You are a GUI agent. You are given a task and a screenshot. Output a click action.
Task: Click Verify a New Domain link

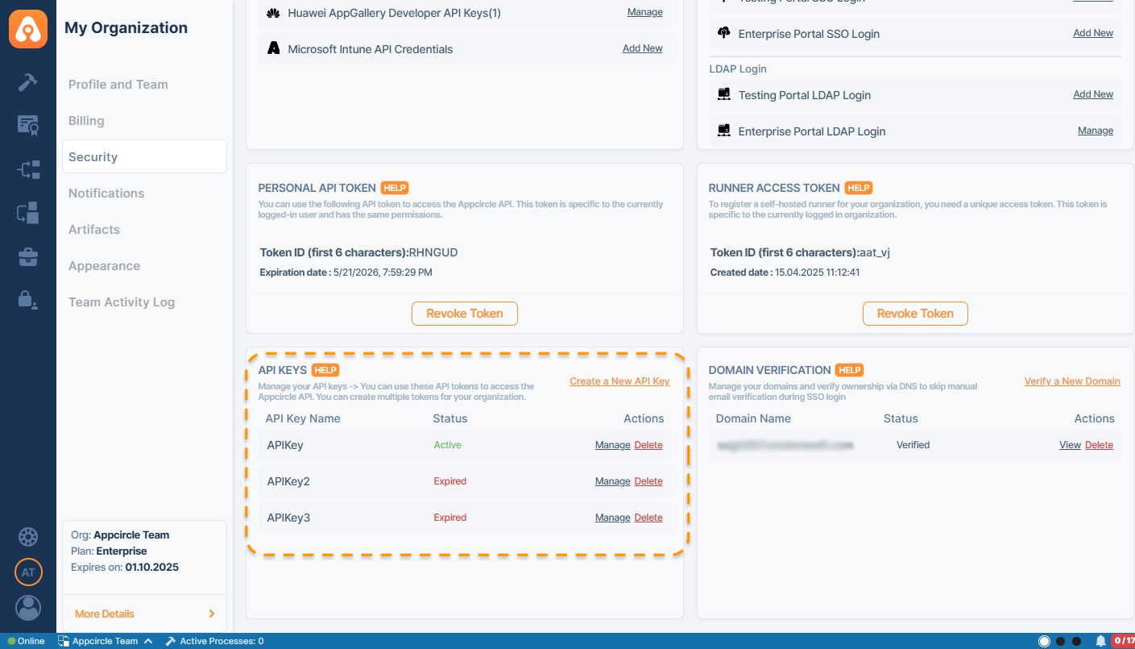click(1072, 381)
